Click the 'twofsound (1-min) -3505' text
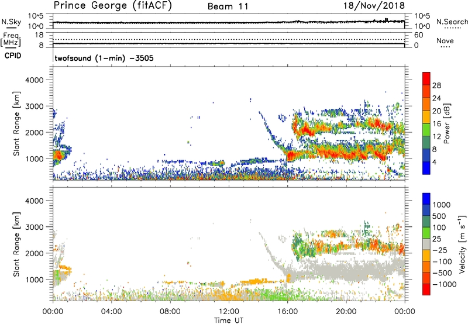 coord(104,58)
